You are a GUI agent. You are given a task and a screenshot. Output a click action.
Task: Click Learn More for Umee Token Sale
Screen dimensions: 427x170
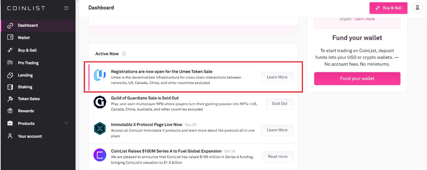coord(277,77)
